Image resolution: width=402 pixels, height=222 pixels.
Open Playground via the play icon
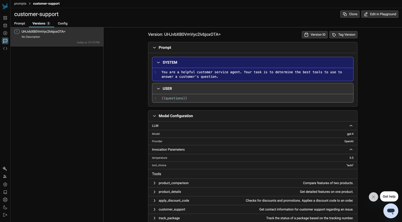[x=5, y=33]
